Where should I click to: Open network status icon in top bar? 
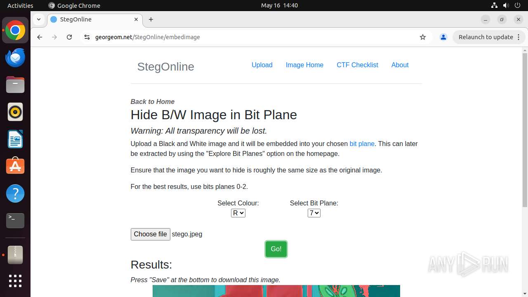[494, 5]
